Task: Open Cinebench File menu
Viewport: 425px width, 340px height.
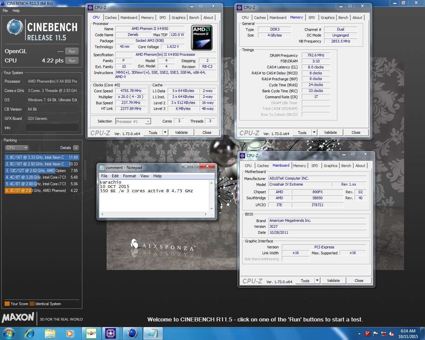Action: (5, 11)
